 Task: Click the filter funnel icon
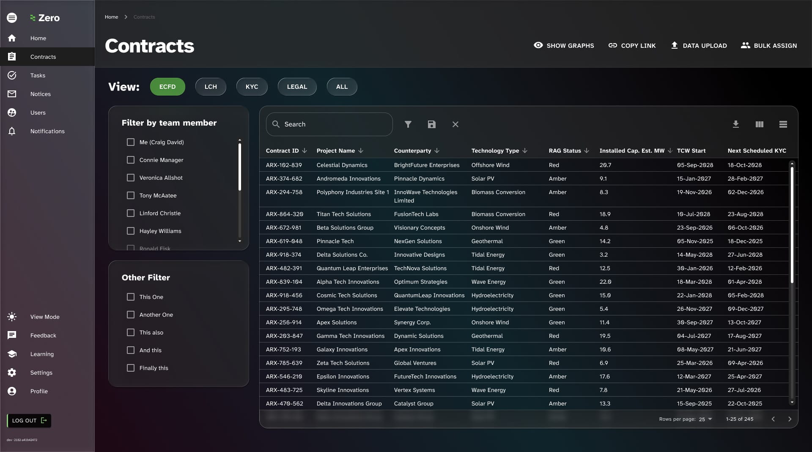click(x=408, y=124)
